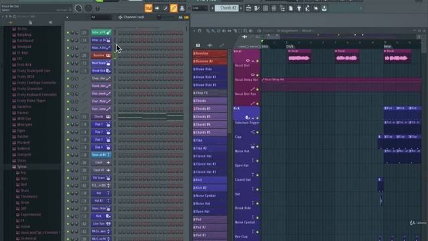Mute the Chords channel green LED
Image resolution: width=428 pixels, height=241 pixels.
[68, 116]
